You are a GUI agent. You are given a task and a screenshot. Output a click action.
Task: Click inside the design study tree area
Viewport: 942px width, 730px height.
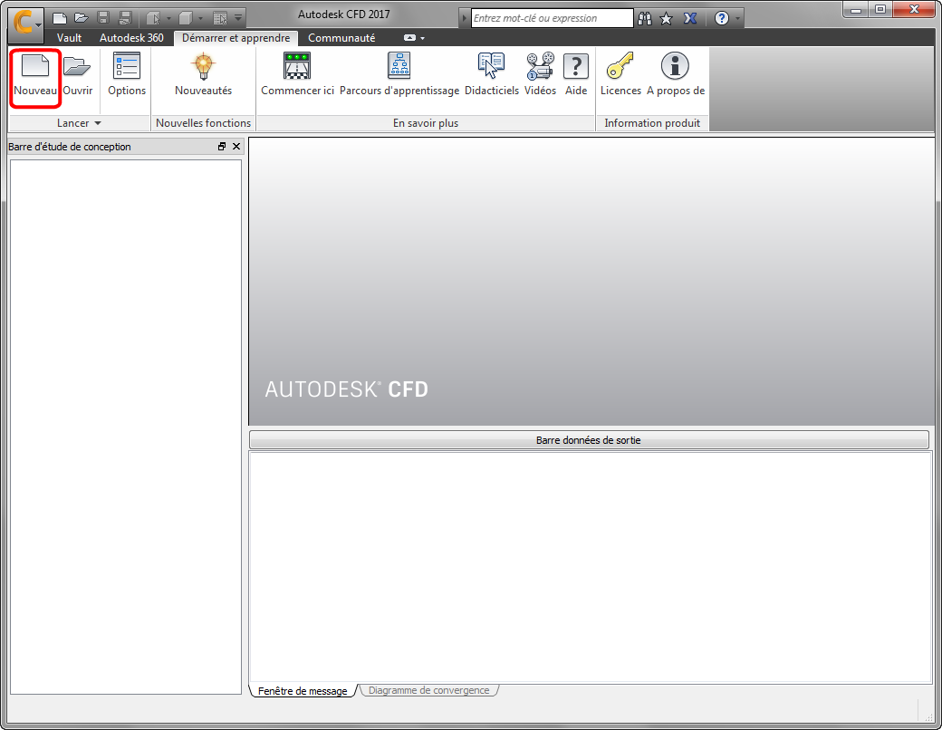click(126, 427)
